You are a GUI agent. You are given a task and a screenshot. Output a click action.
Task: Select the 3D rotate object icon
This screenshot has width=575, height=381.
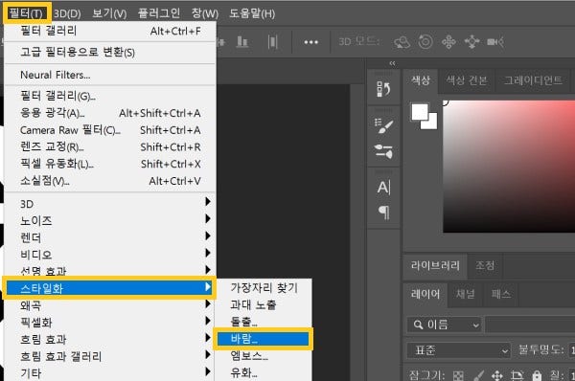(402, 42)
